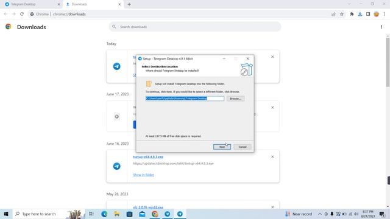This screenshot has height=219, width=390.
Task: Show tsetup-x64.4.8.3.exe in folder
Action: [x=144, y=175]
